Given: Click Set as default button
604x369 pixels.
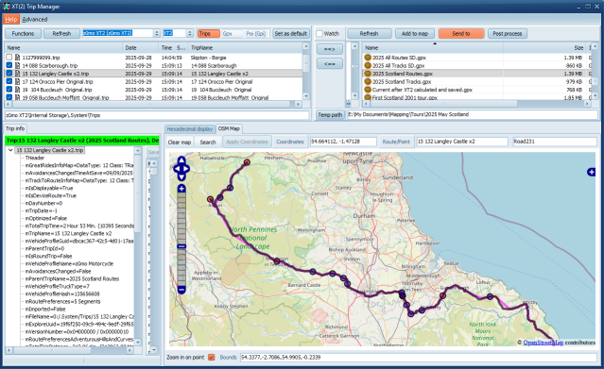Looking at the screenshot, I should 291,33.
